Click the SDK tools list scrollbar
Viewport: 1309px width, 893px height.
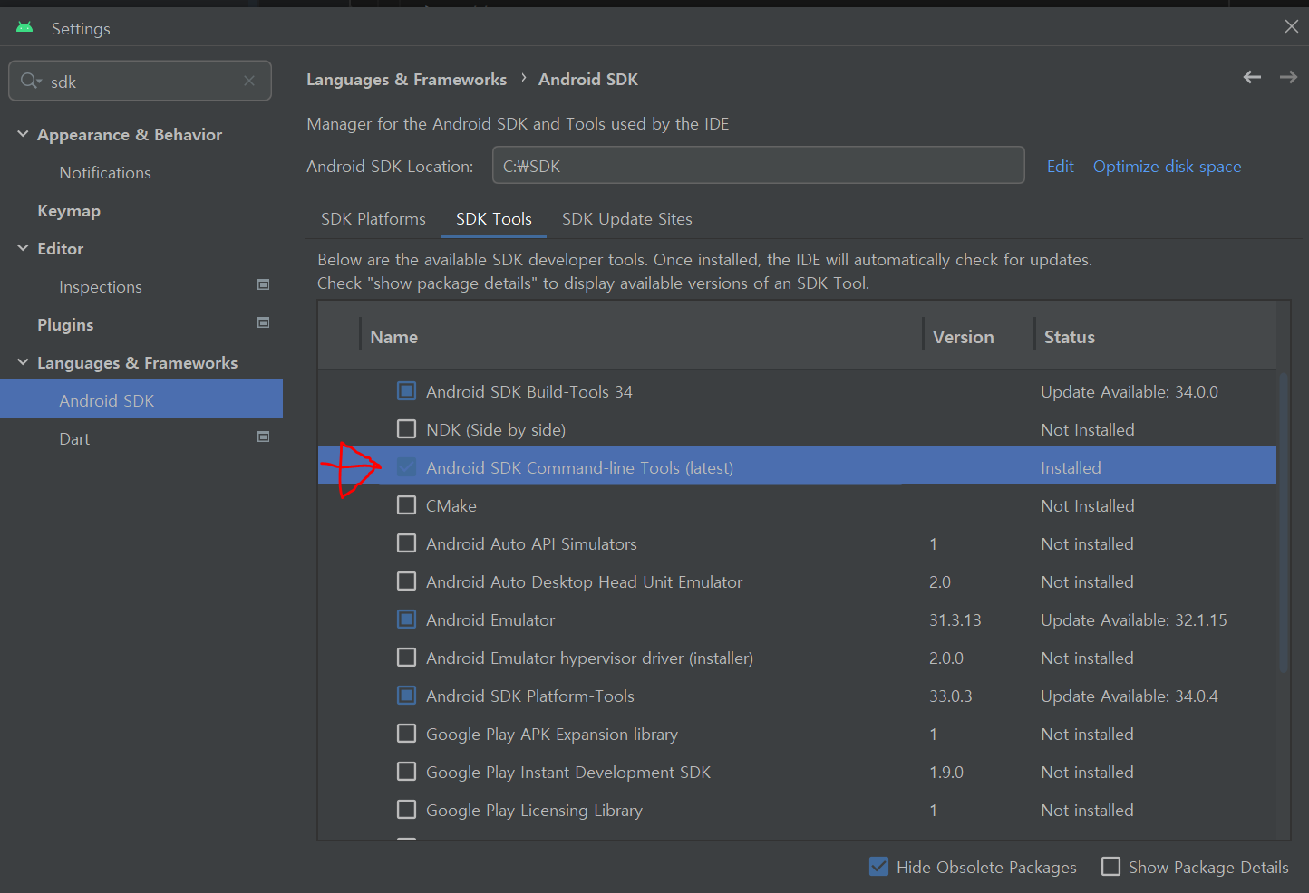pyautogui.click(x=1283, y=522)
